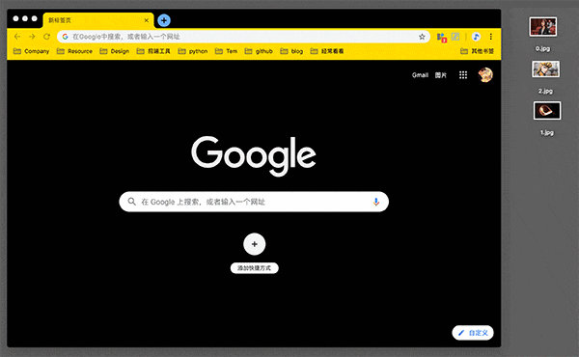Open the 经常看看 bookmarks folder
Image resolution: width=579 pixels, height=357 pixels.
click(327, 51)
